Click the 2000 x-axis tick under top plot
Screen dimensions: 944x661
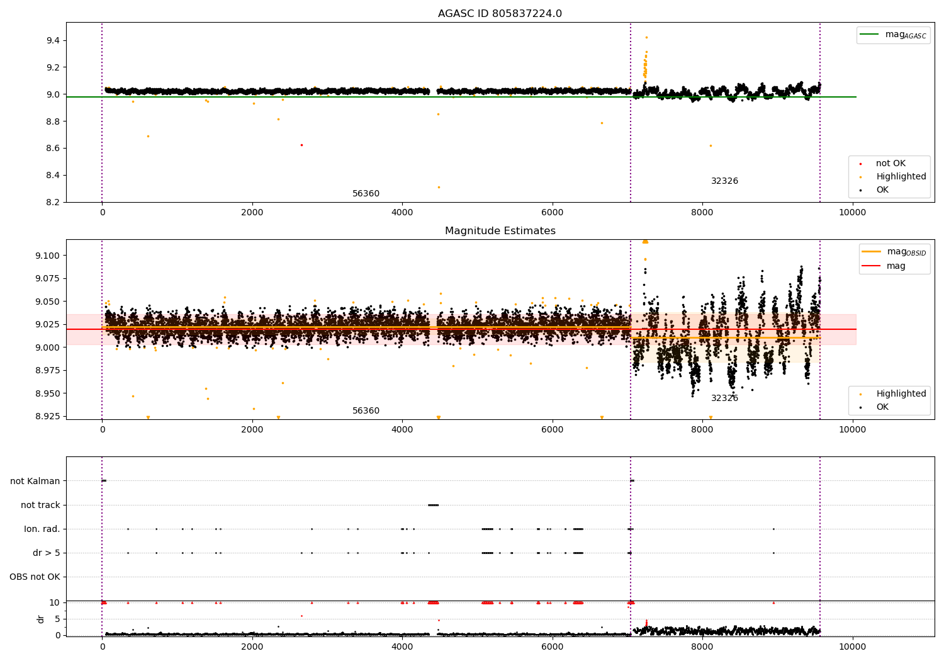[252, 213]
